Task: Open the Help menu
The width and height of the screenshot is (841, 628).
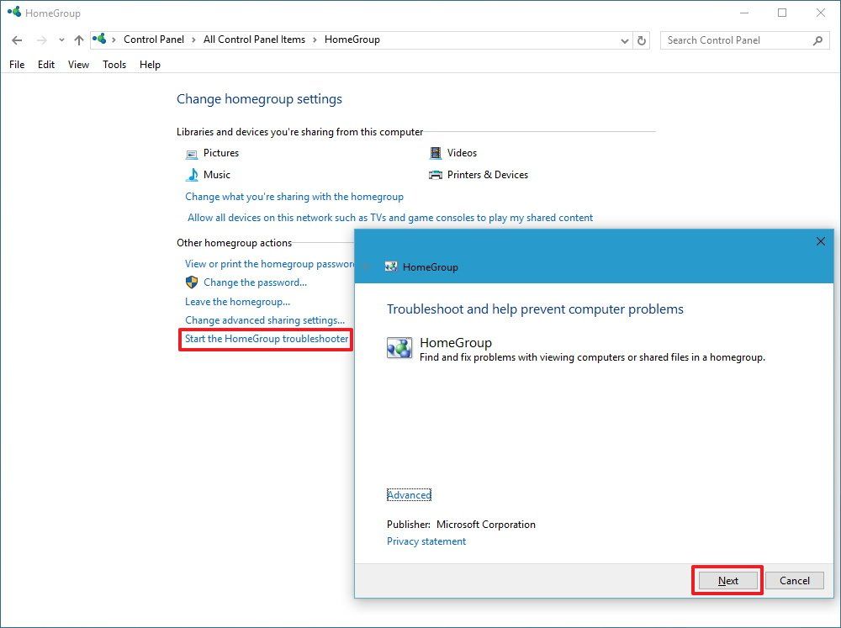Action: tap(150, 65)
